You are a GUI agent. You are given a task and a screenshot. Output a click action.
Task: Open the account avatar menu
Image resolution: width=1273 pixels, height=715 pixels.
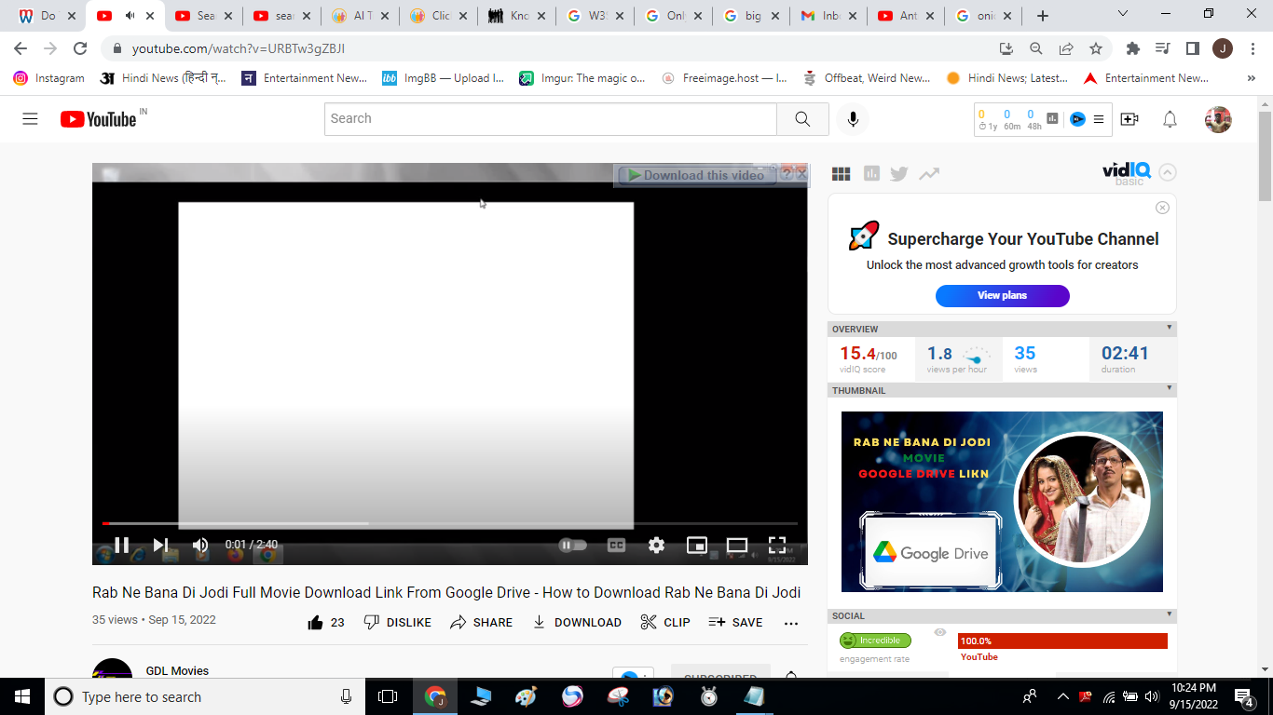tap(1218, 119)
